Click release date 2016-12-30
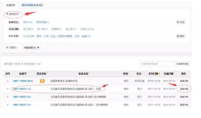 [x=154, y=81]
